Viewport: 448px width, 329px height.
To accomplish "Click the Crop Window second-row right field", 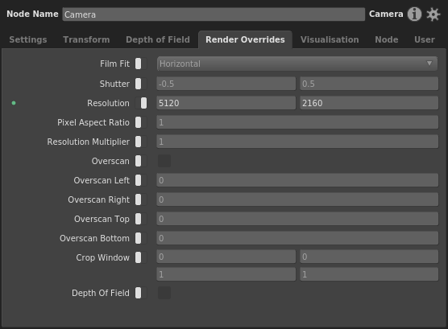I will click(x=369, y=274).
